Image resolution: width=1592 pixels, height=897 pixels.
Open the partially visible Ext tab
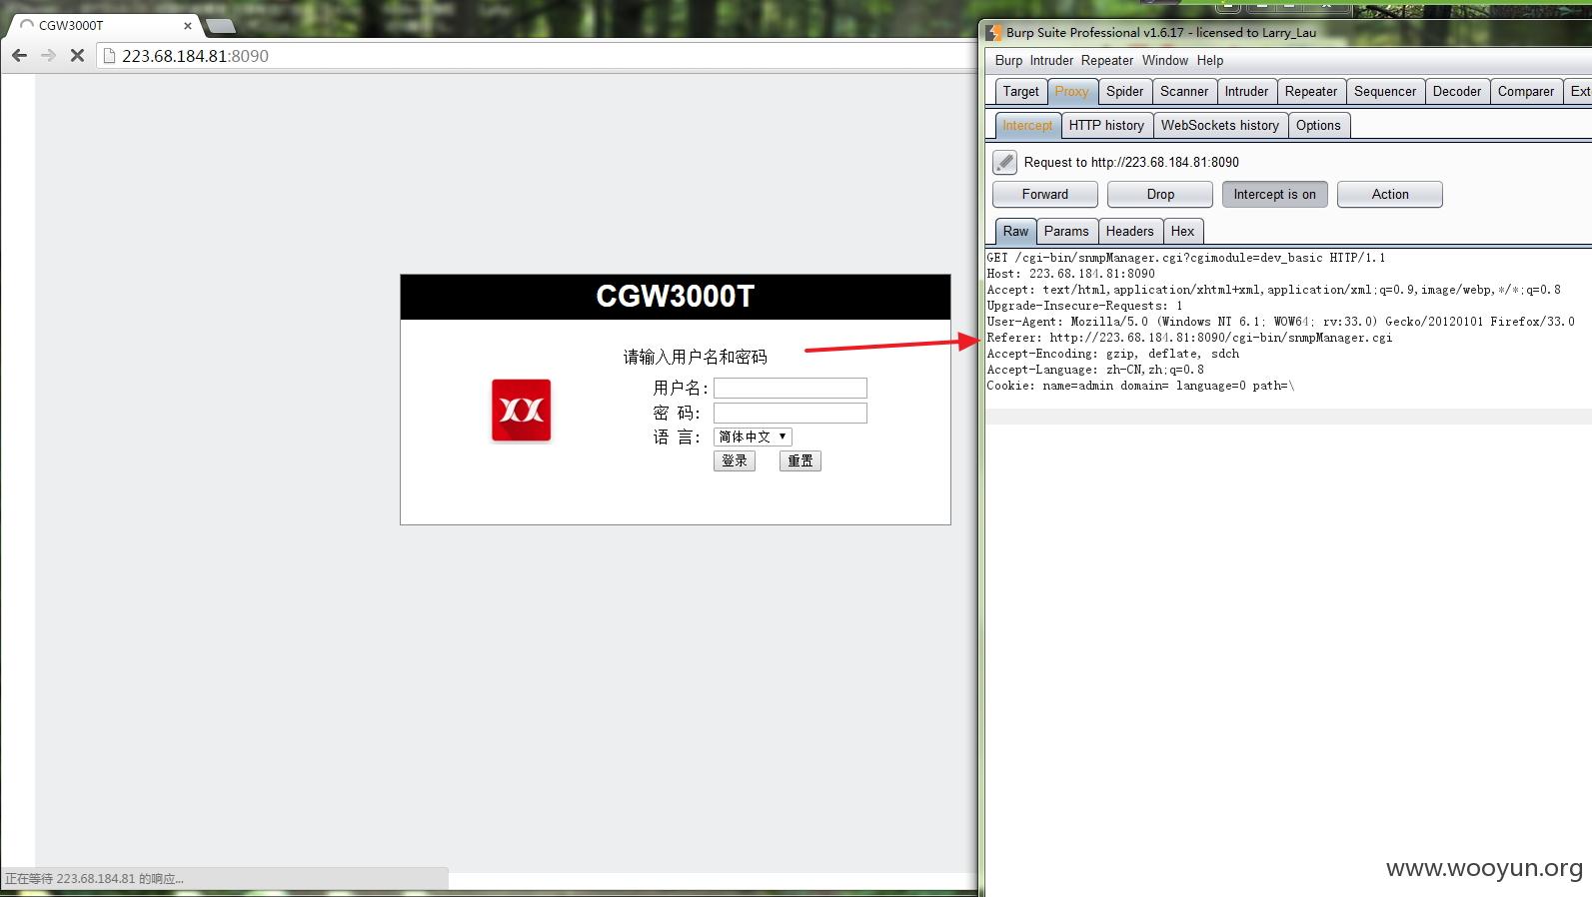1578,91
